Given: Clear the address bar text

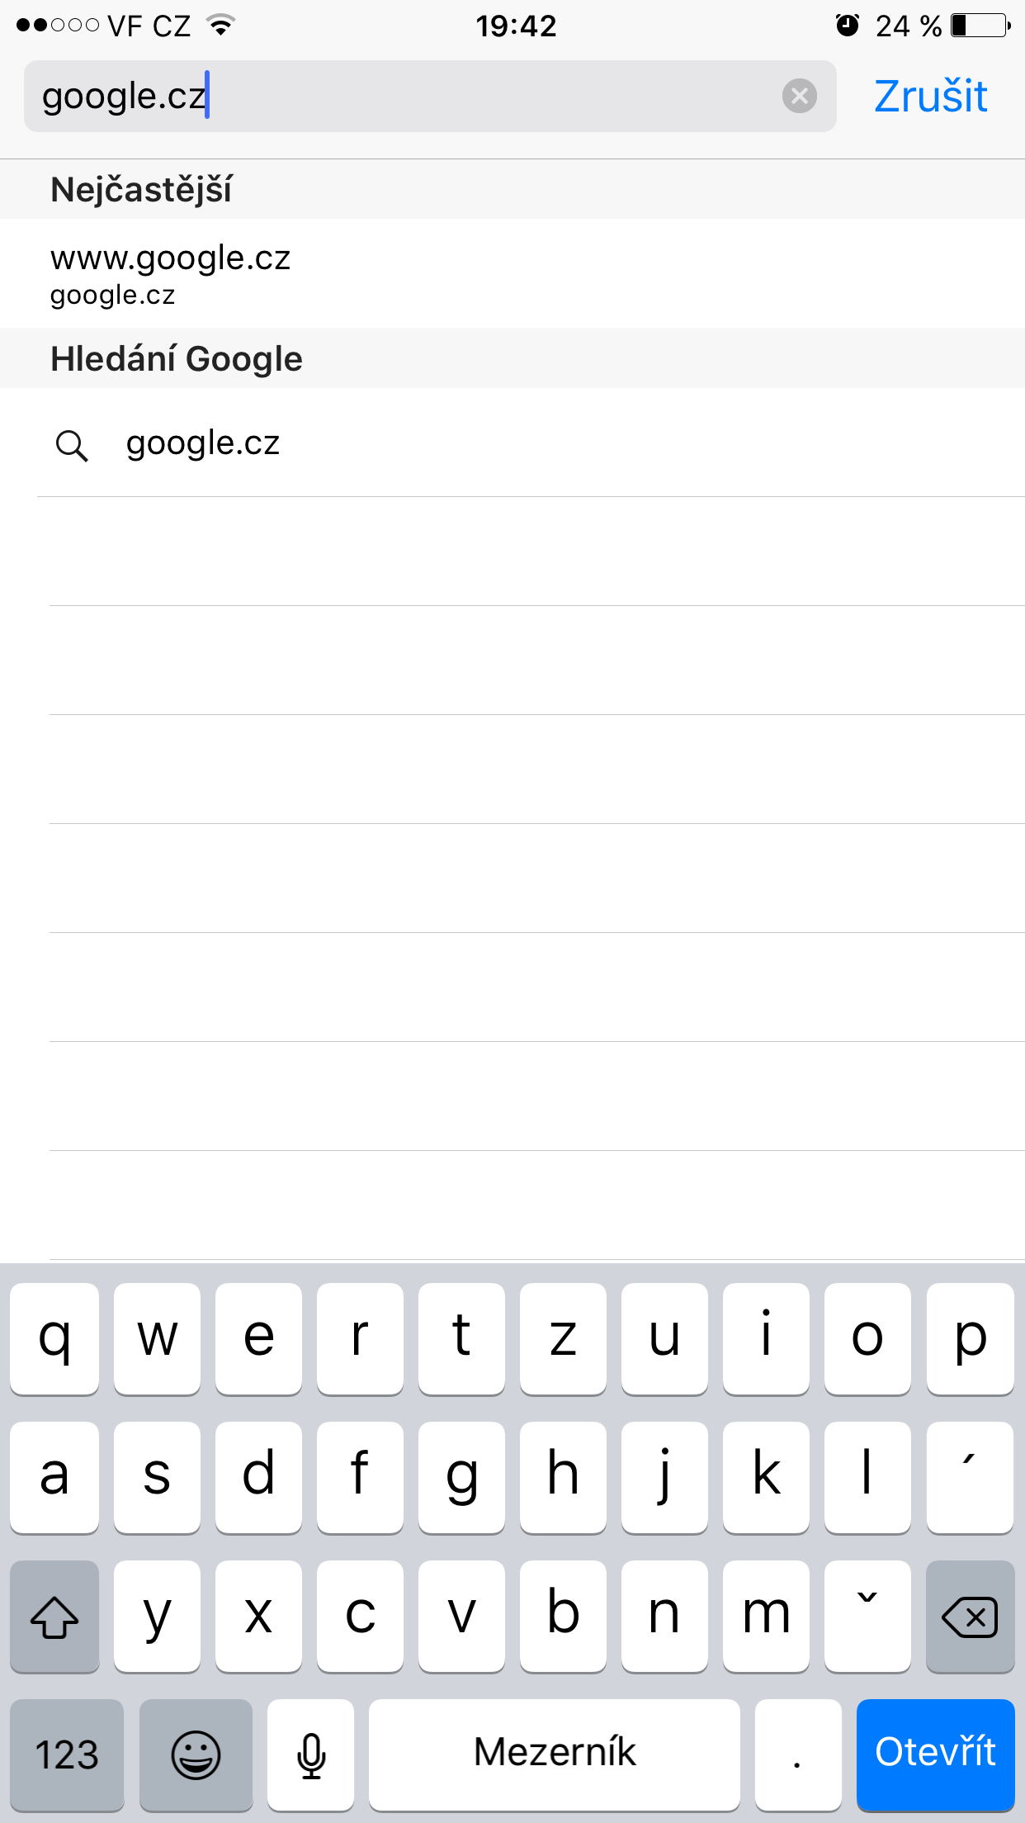Looking at the screenshot, I should 799,96.
